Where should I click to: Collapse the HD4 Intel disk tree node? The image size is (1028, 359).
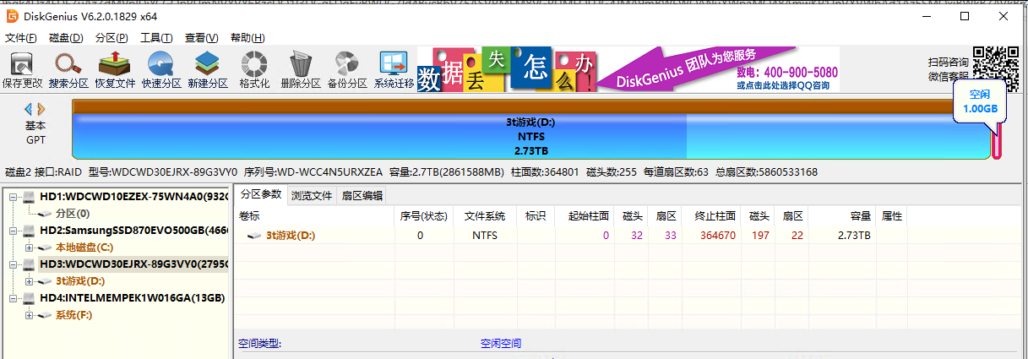tap(13, 298)
